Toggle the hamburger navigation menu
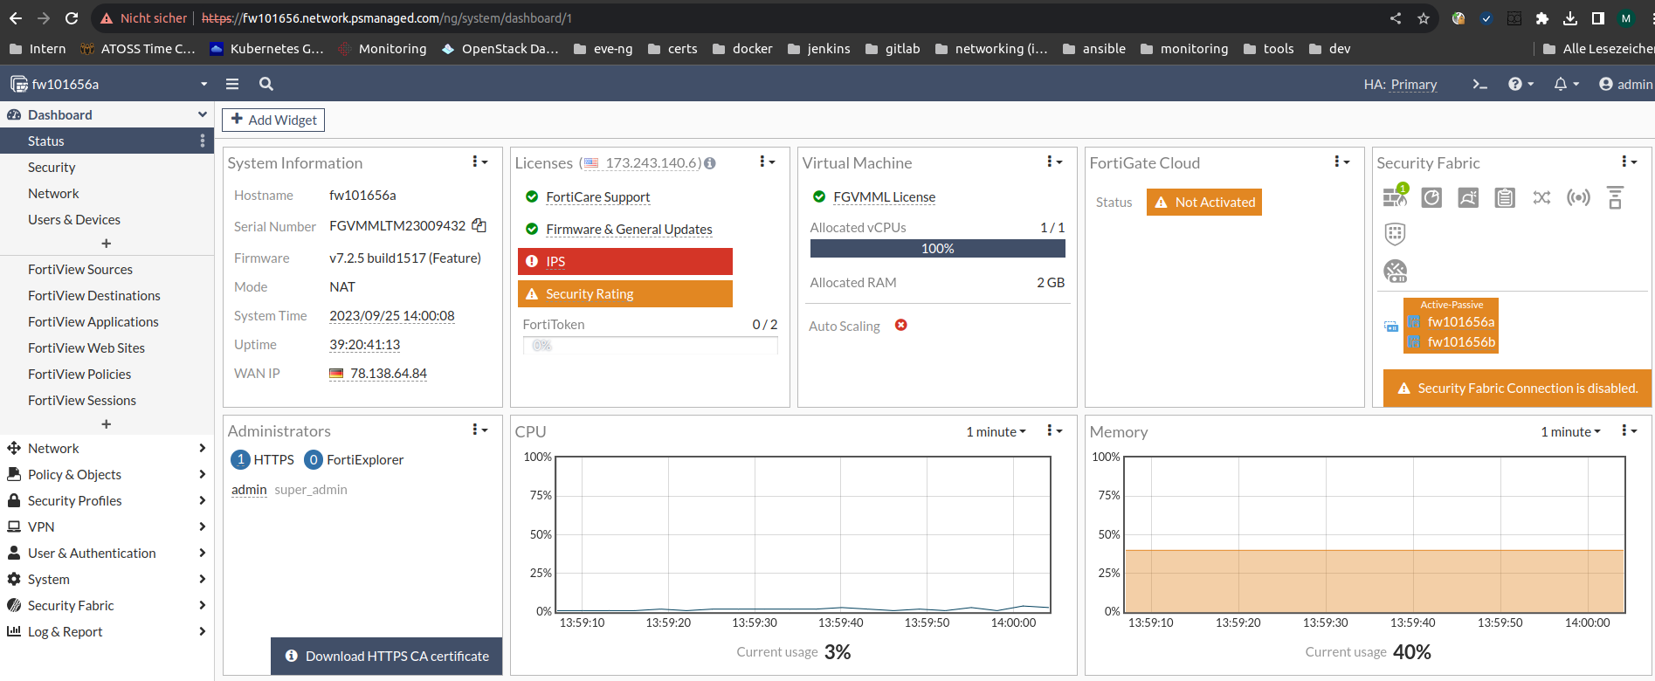1655x681 pixels. (232, 84)
